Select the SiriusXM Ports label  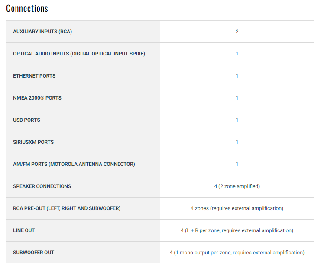pos(33,142)
